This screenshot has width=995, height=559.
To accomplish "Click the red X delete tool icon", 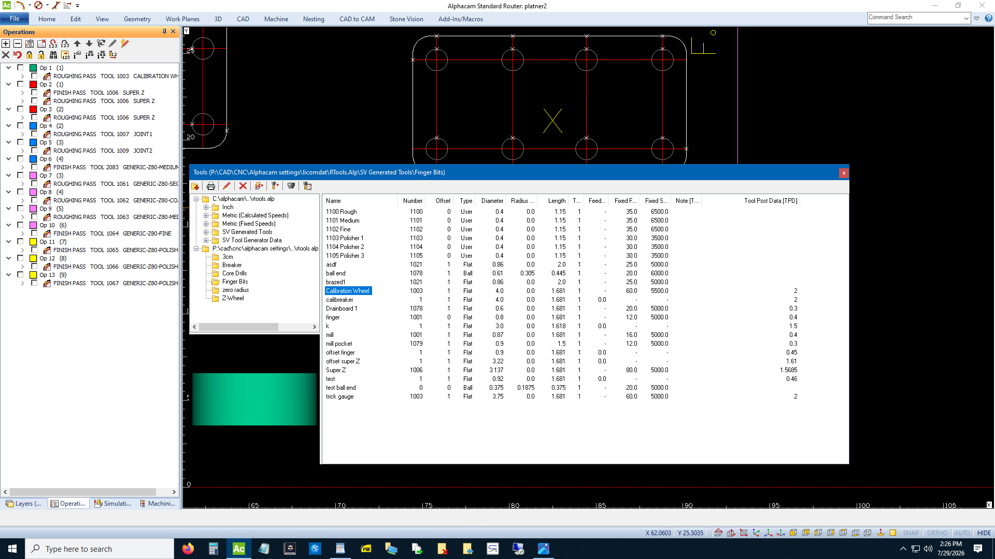I will [243, 186].
